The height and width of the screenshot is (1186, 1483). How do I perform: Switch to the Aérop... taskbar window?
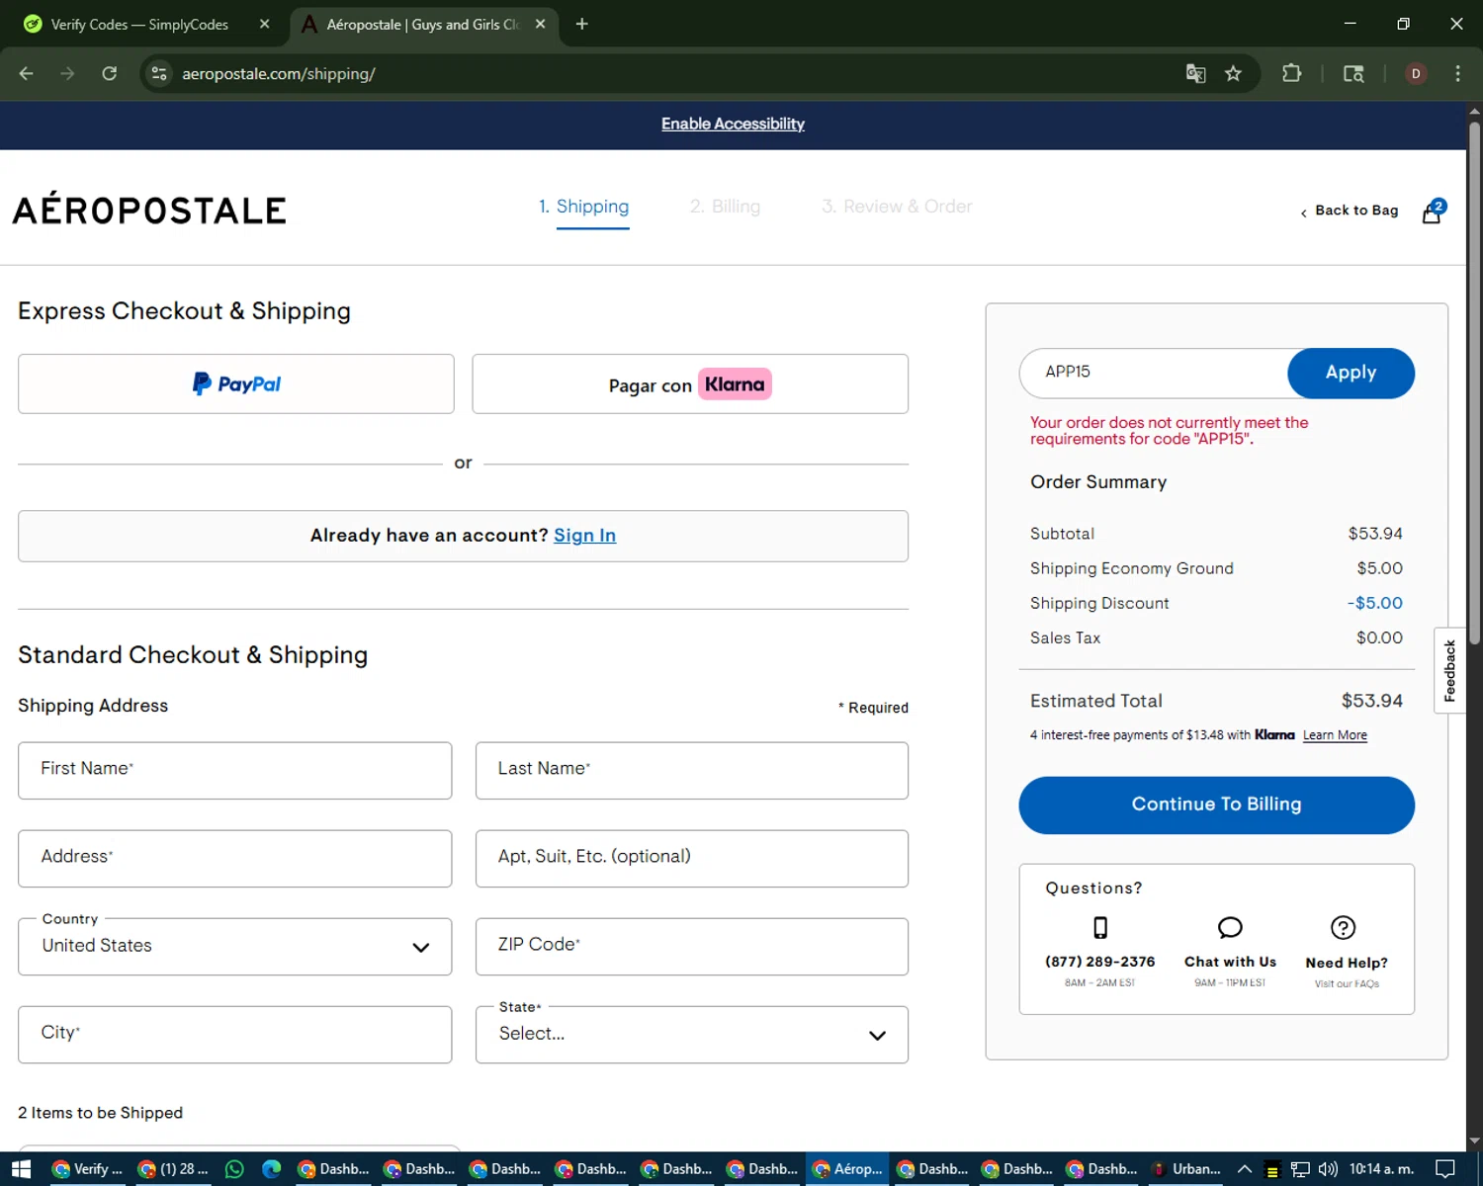(x=847, y=1169)
